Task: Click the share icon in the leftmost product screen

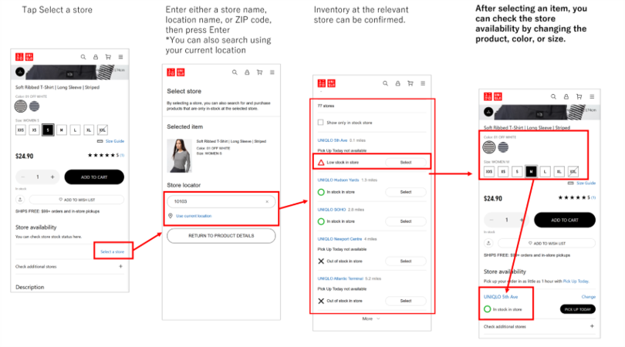Action: 19,199
